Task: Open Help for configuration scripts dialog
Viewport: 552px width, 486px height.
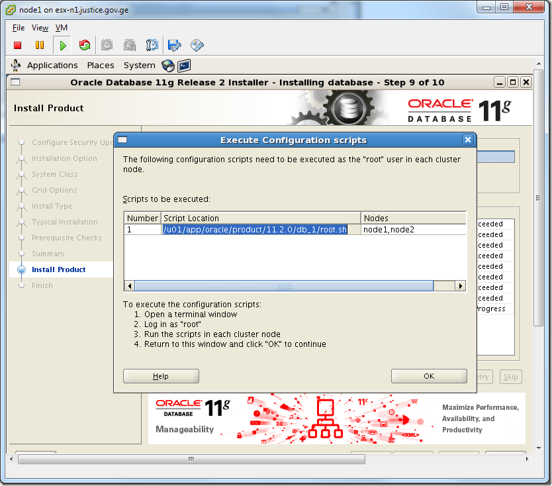Action: coord(160,376)
